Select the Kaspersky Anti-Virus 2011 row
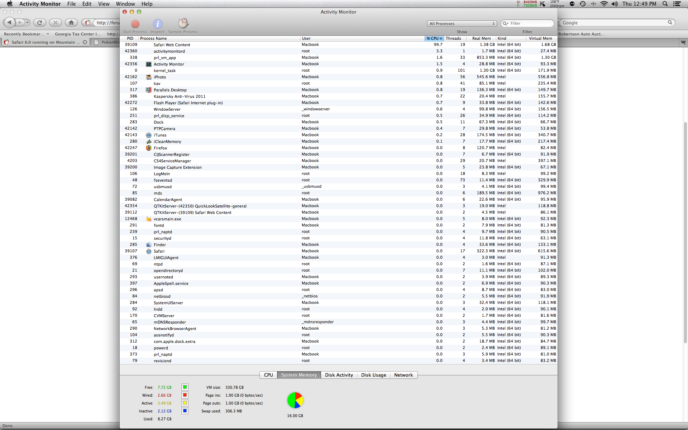 339,96
